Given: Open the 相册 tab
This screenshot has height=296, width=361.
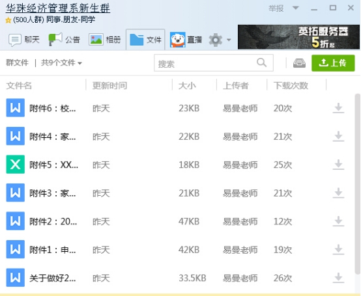Looking at the screenshot, I should coord(105,40).
